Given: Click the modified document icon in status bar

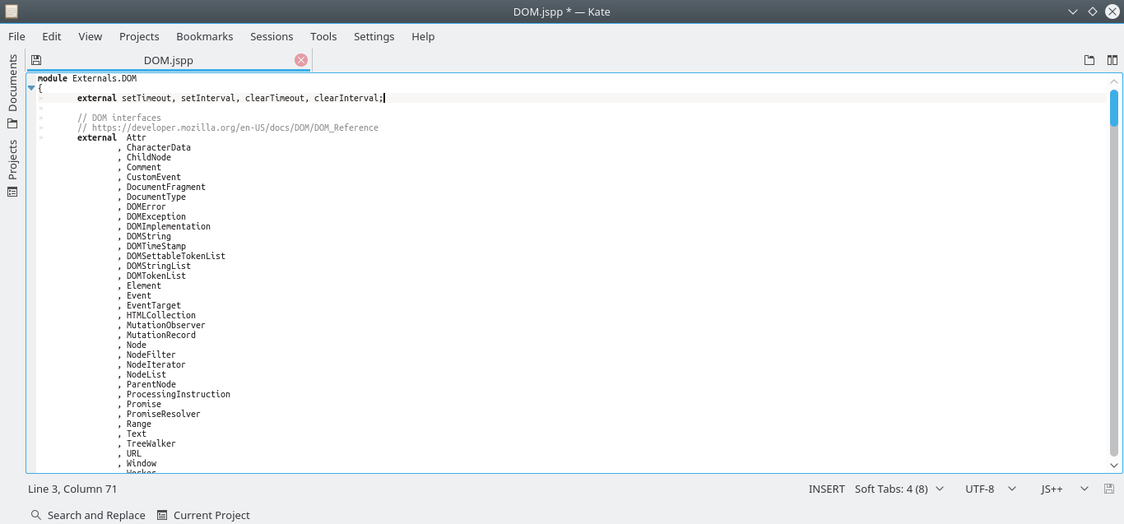Looking at the screenshot, I should coord(1109,489).
